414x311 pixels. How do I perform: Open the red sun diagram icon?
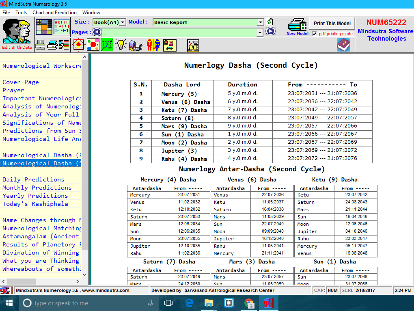click(78, 45)
